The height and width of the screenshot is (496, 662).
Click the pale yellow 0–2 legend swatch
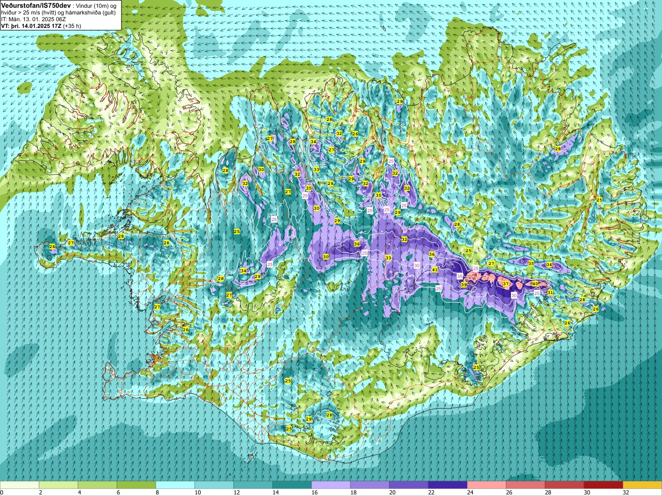pos(20,485)
